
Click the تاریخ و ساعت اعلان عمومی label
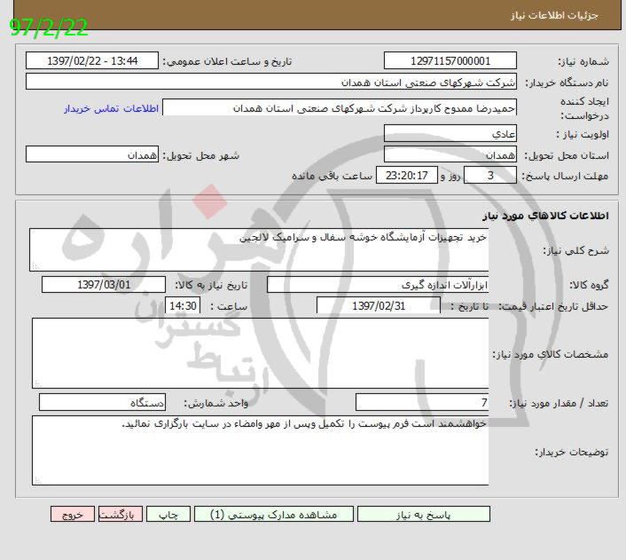click(227, 61)
